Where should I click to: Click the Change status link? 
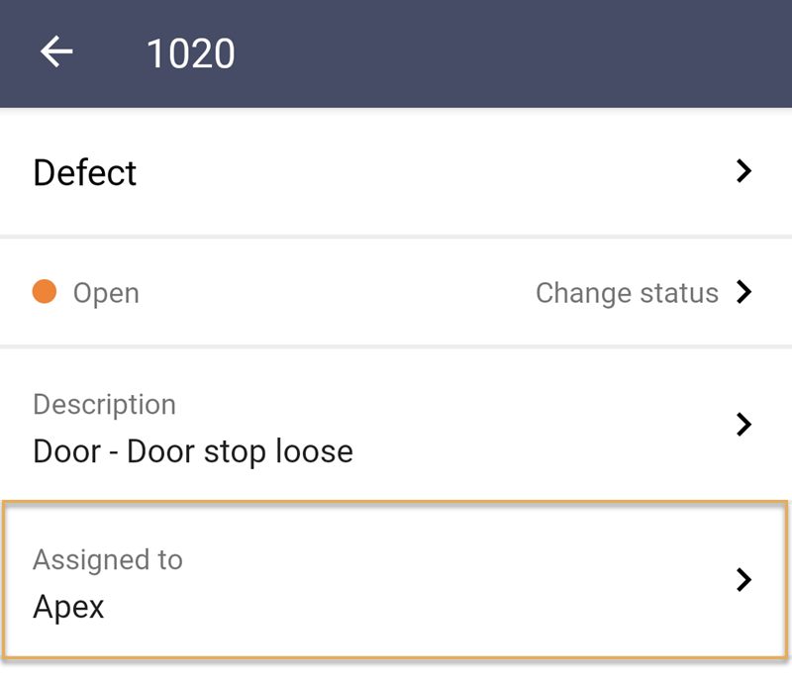[627, 293]
